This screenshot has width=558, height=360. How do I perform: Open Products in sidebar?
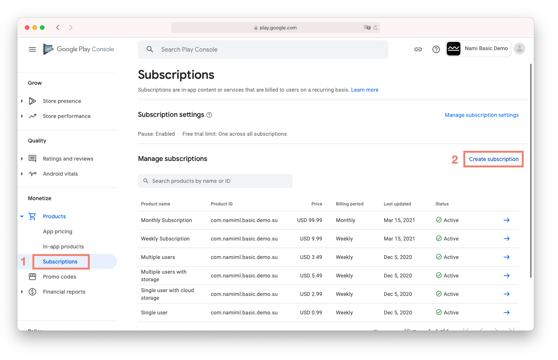[x=54, y=216]
